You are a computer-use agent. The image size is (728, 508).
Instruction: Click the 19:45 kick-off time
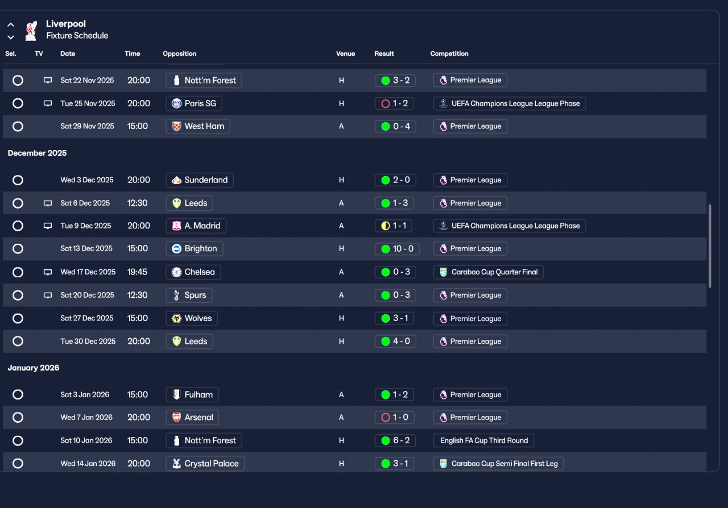point(137,272)
